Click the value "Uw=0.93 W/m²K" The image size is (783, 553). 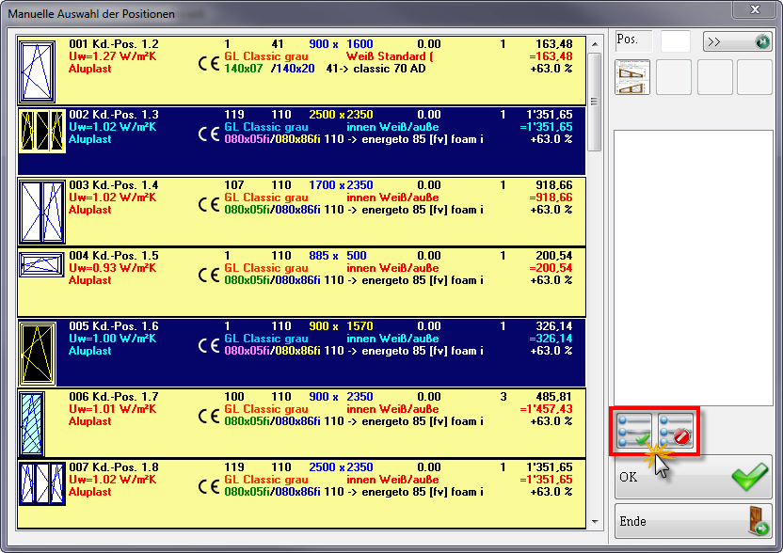[x=113, y=268]
